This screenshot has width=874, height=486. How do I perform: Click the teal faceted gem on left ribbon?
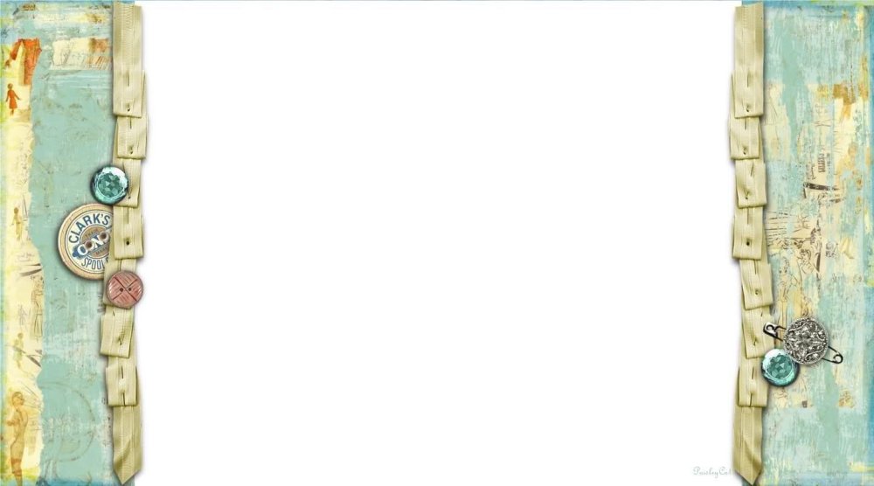click(x=110, y=185)
